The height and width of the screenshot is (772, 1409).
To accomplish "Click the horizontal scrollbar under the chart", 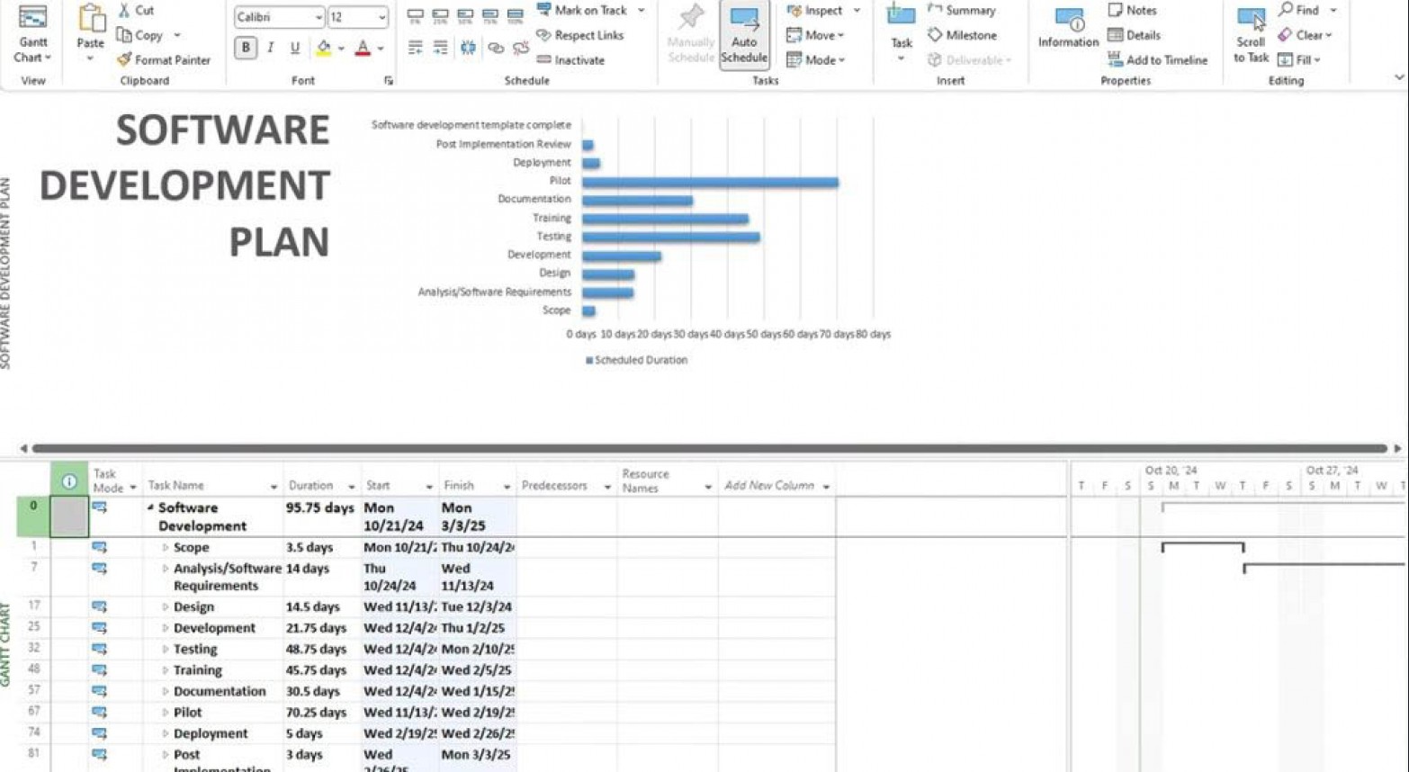I will click(710, 448).
